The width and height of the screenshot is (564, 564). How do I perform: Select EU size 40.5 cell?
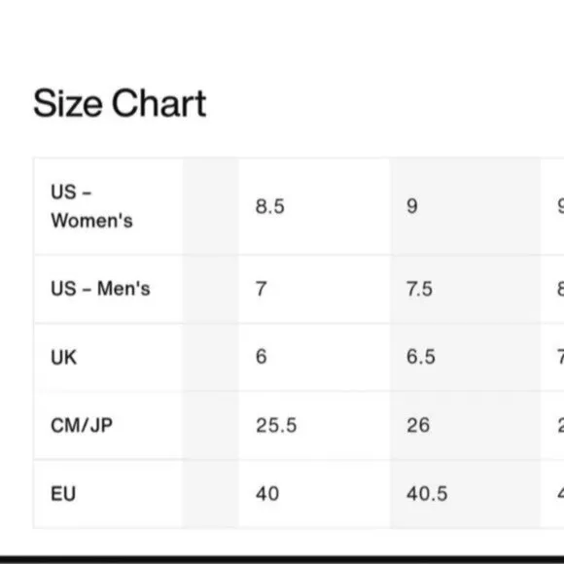tap(465, 494)
